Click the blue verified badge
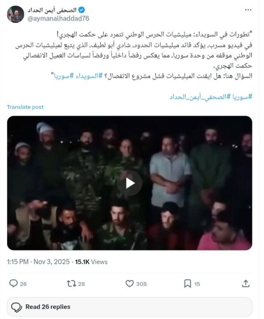Screen dimensions: 264x319 click(x=82, y=10)
